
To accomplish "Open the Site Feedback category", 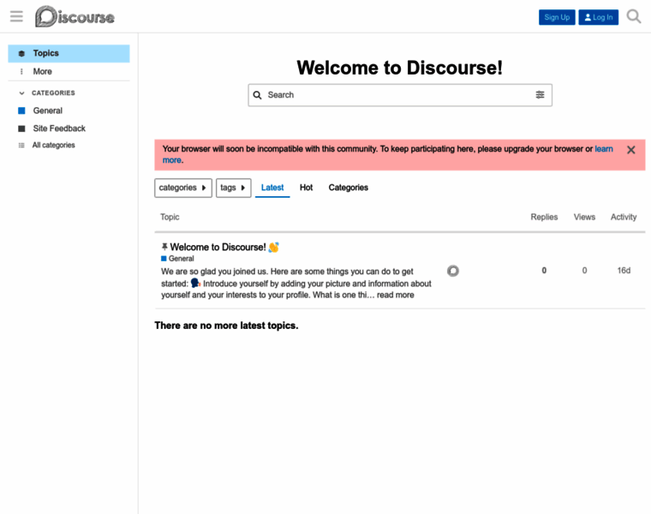I will coord(69,128).
